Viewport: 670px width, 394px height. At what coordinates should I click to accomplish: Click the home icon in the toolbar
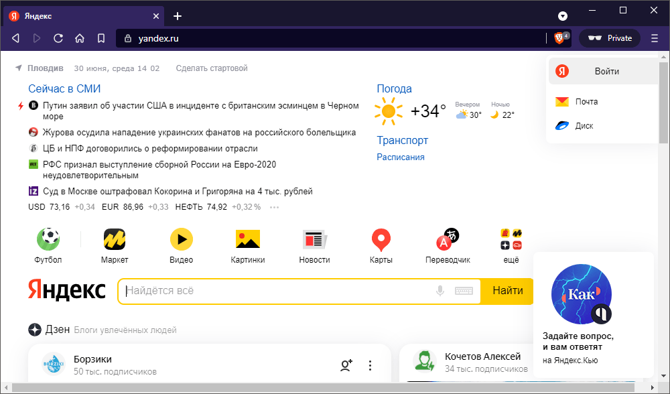pos(79,38)
